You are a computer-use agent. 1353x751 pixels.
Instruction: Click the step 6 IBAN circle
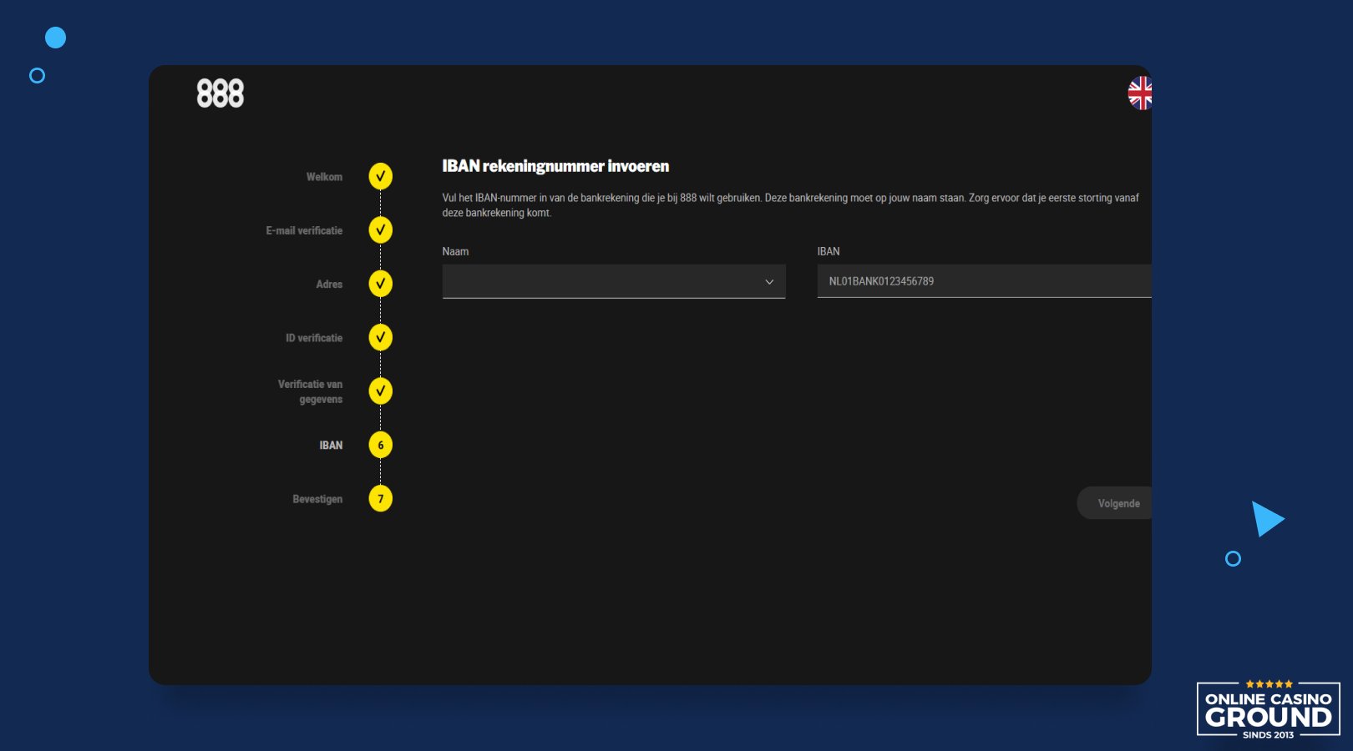point(381,445)
